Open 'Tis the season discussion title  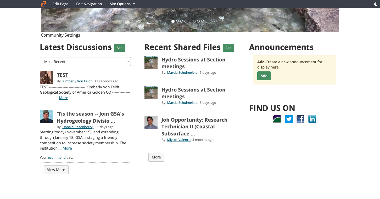tap(90, 117)
